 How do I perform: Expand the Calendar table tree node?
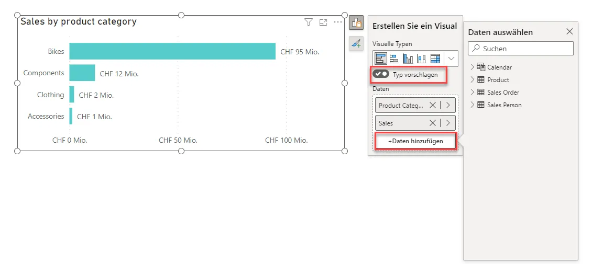472,67
